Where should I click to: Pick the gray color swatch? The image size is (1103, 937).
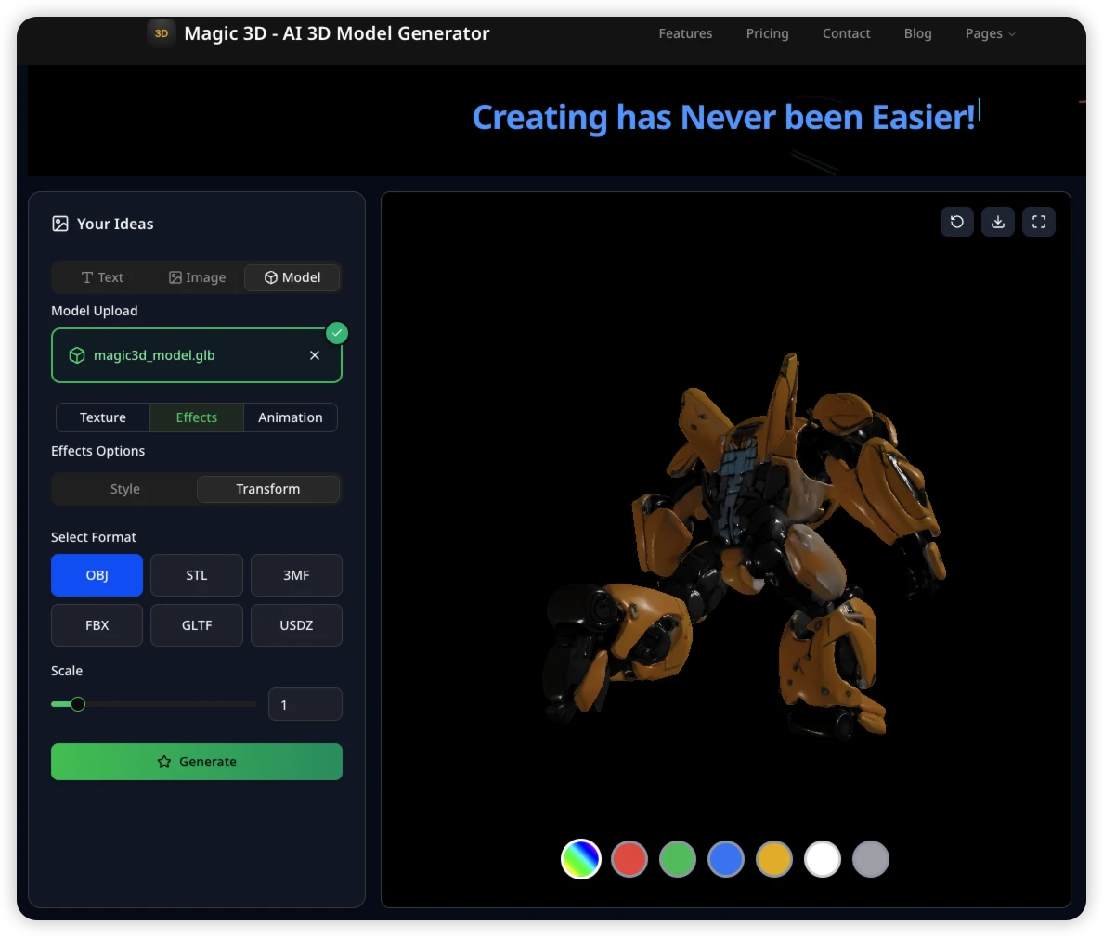[x=871, y=859]
